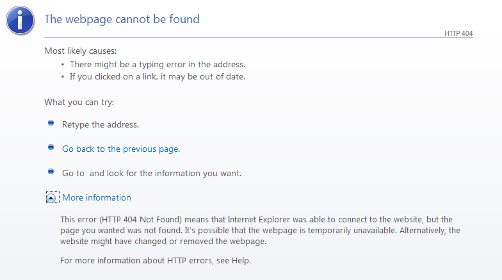Click the bullet icon beside Go back link
Image resolution: width=502 pixels, height=280 pixels.
(x=51, y=147)
